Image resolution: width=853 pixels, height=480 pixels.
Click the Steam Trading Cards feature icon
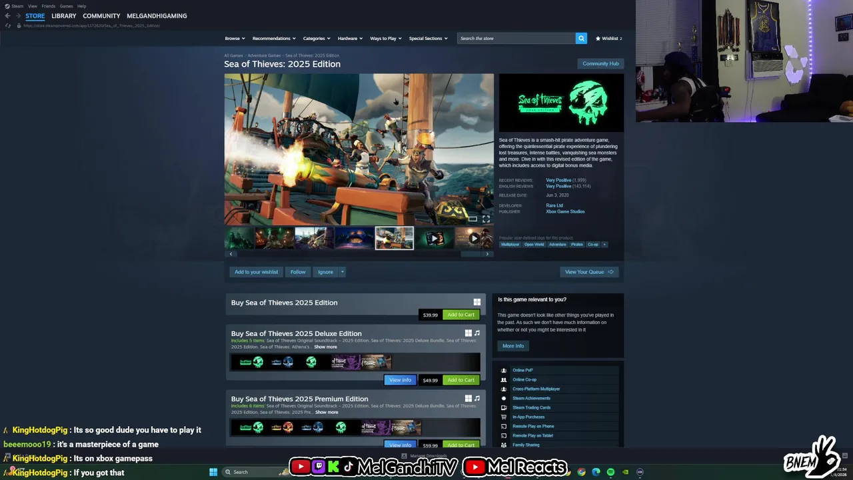pyautogui.click(x=504, y=407)
